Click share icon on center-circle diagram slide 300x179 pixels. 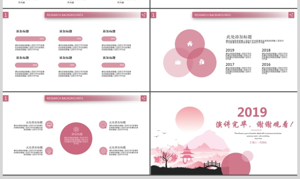(x=144, y=98)
